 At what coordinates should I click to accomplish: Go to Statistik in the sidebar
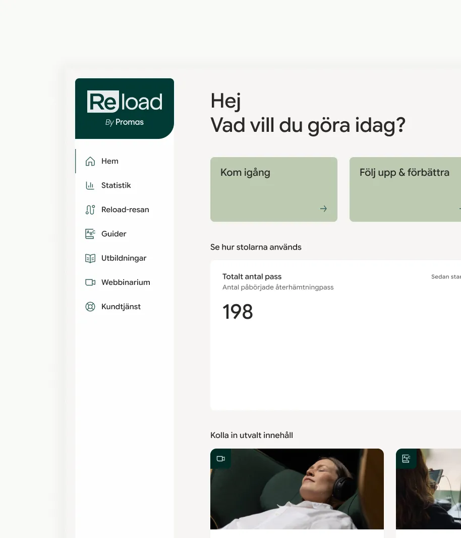[x=124, y=185]
